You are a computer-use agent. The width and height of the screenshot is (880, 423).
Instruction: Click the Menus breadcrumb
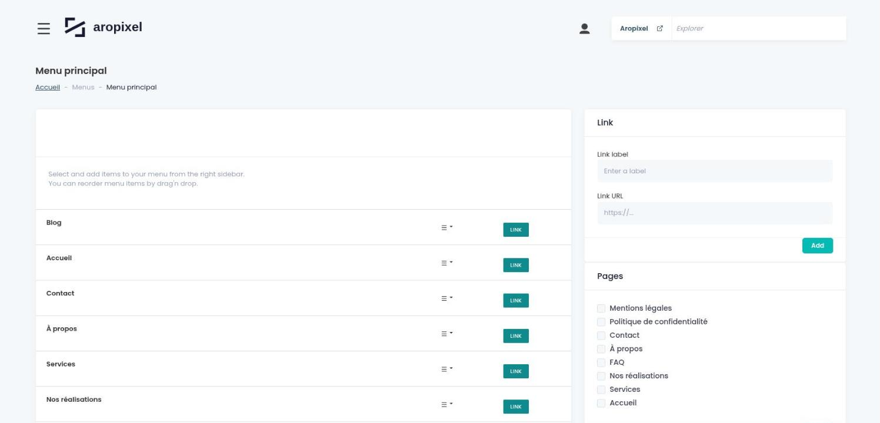pos(83,87)
